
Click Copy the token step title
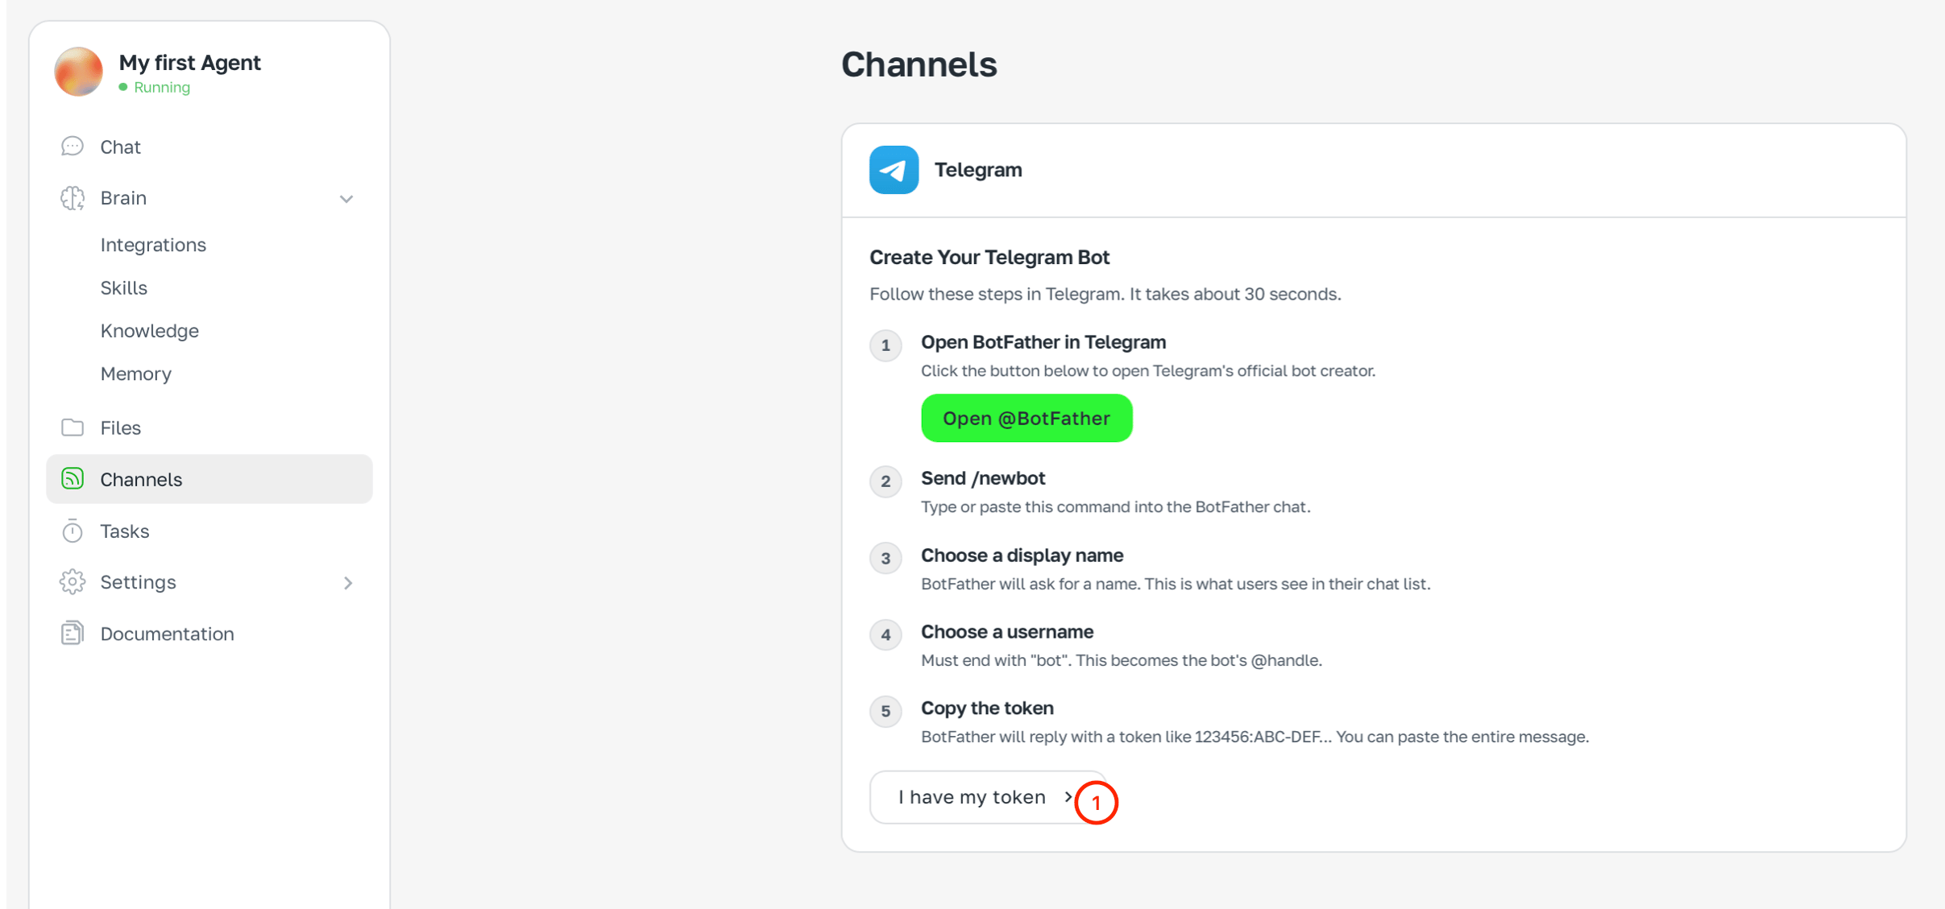pyautogui.click(x=987, y=709)
